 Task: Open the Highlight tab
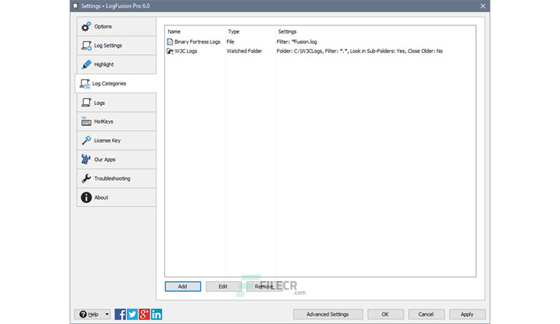pyautogui.click(x=117, y=64)
